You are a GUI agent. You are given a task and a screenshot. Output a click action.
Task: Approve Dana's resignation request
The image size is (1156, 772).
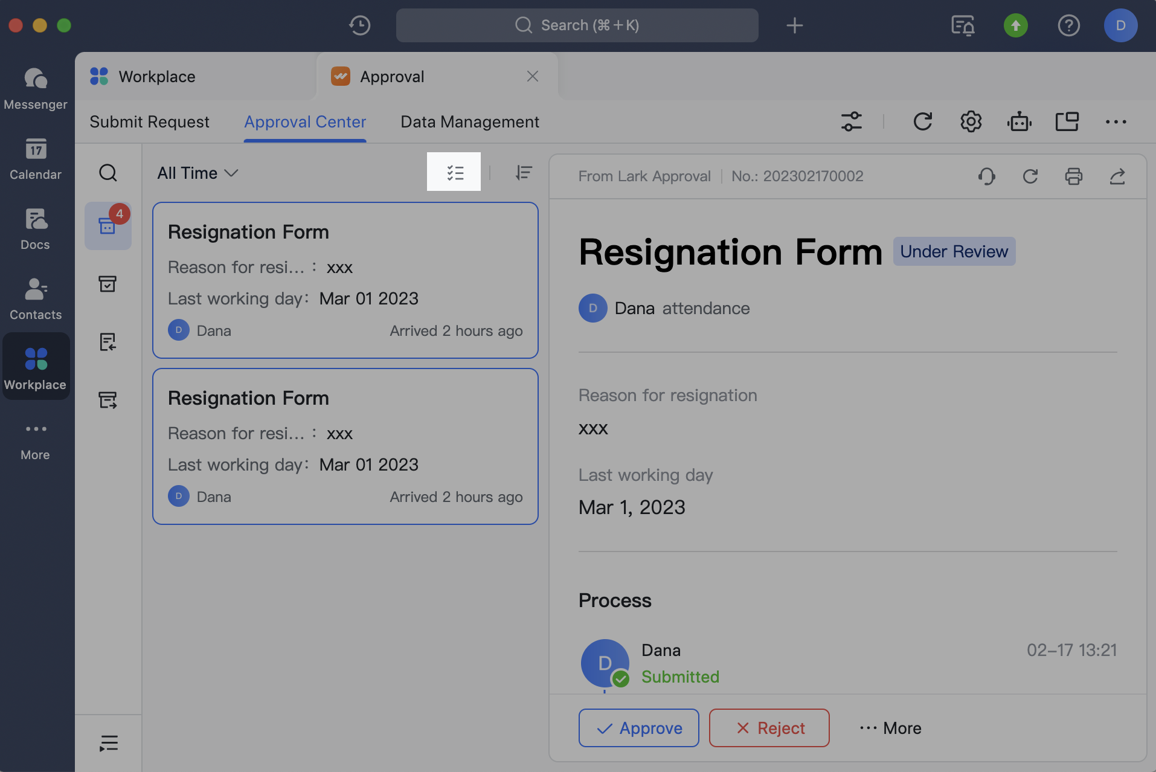(638, 728)
